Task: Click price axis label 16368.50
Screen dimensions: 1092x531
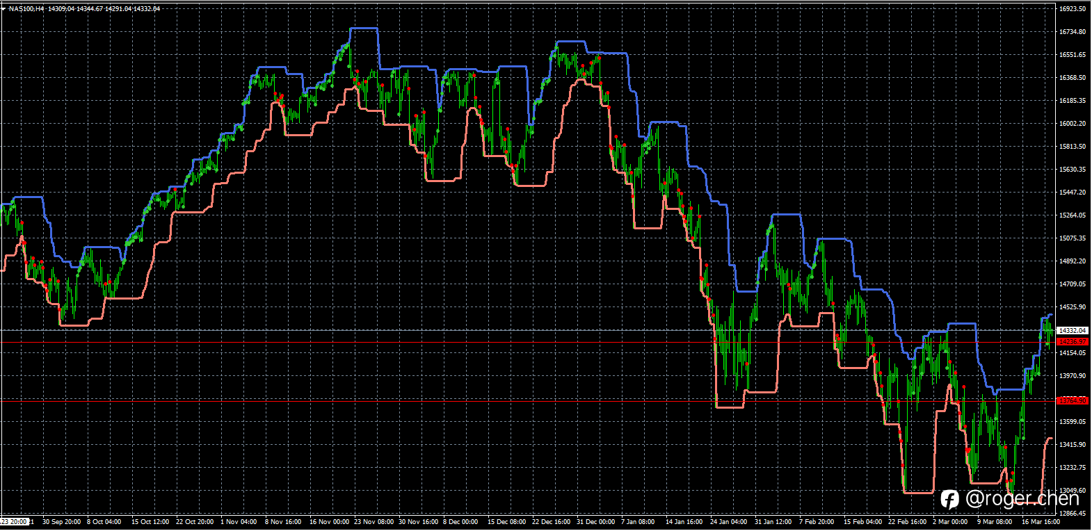Action: click(x=1073, y=78)
